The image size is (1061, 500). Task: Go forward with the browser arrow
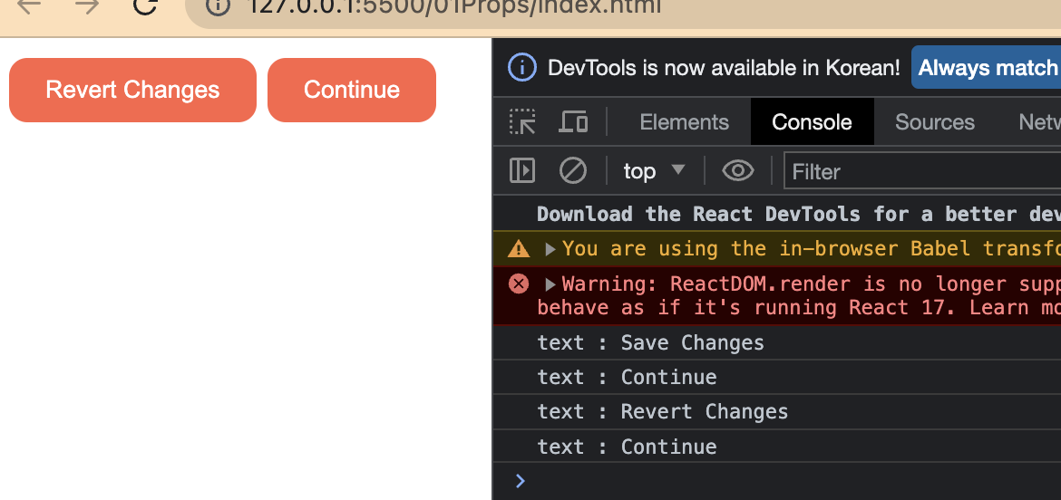point(87,6)
